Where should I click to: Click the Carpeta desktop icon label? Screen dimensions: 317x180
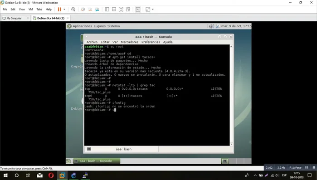(x=77, y=67)
